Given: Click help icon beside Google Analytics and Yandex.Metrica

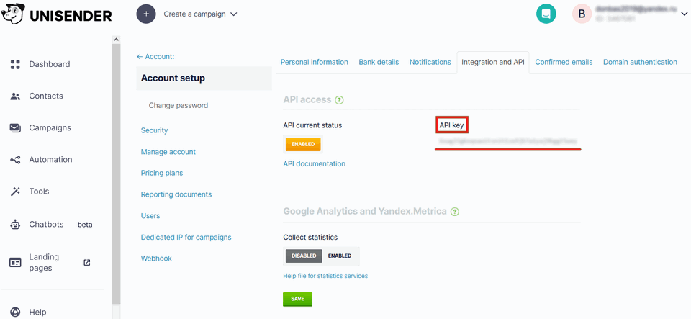Looking at the screenshot, I should pyautogui.click(x=455, y=212).
